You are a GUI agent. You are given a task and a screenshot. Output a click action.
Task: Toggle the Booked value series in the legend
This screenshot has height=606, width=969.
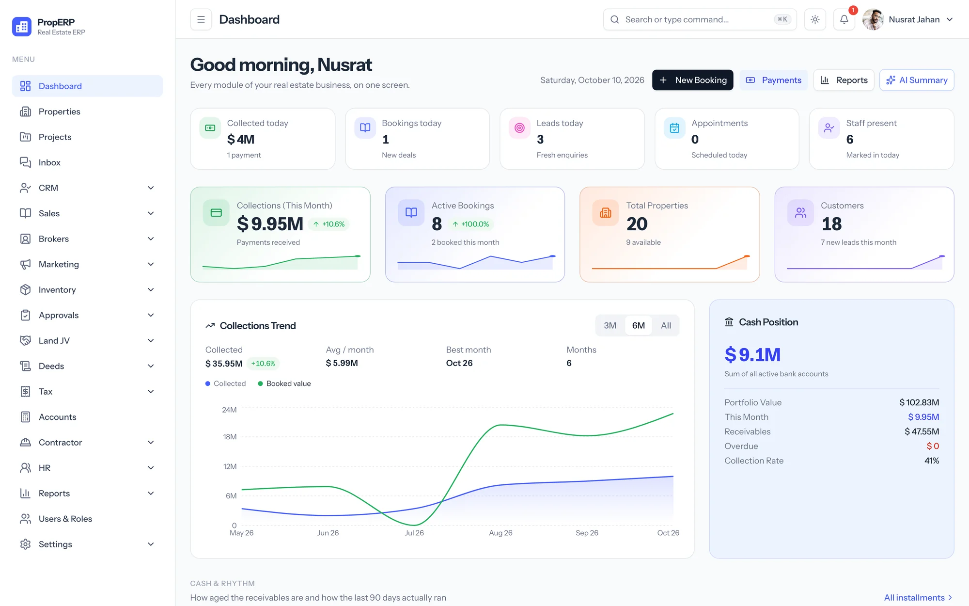click(x=284, y=383)
